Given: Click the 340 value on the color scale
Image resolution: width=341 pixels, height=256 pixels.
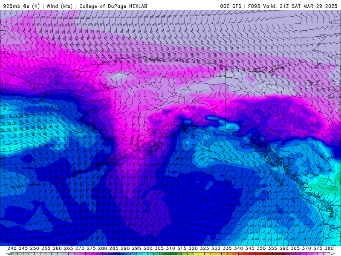Looking at the screenshot, I should [x=238, y=248].
